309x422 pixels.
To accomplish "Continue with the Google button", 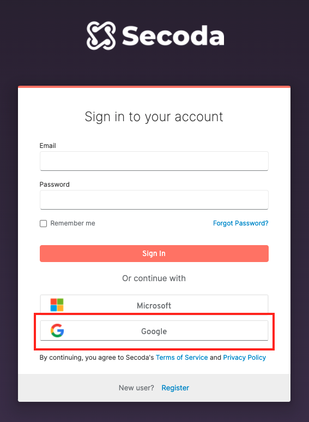I will coord(154,330).
